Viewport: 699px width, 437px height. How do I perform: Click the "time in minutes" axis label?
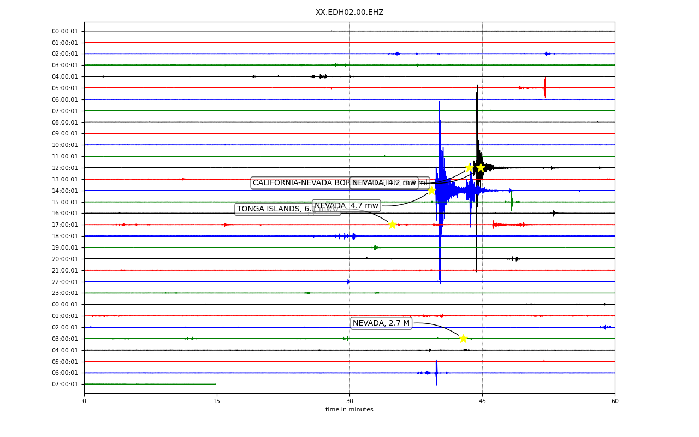click(349, 410)
